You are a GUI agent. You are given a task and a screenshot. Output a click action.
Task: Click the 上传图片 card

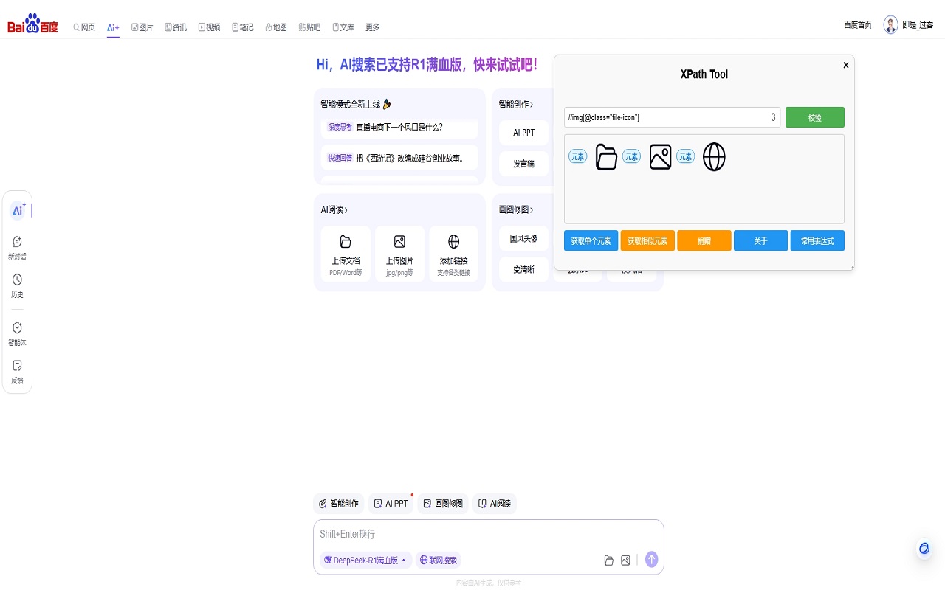pos(399,254)
